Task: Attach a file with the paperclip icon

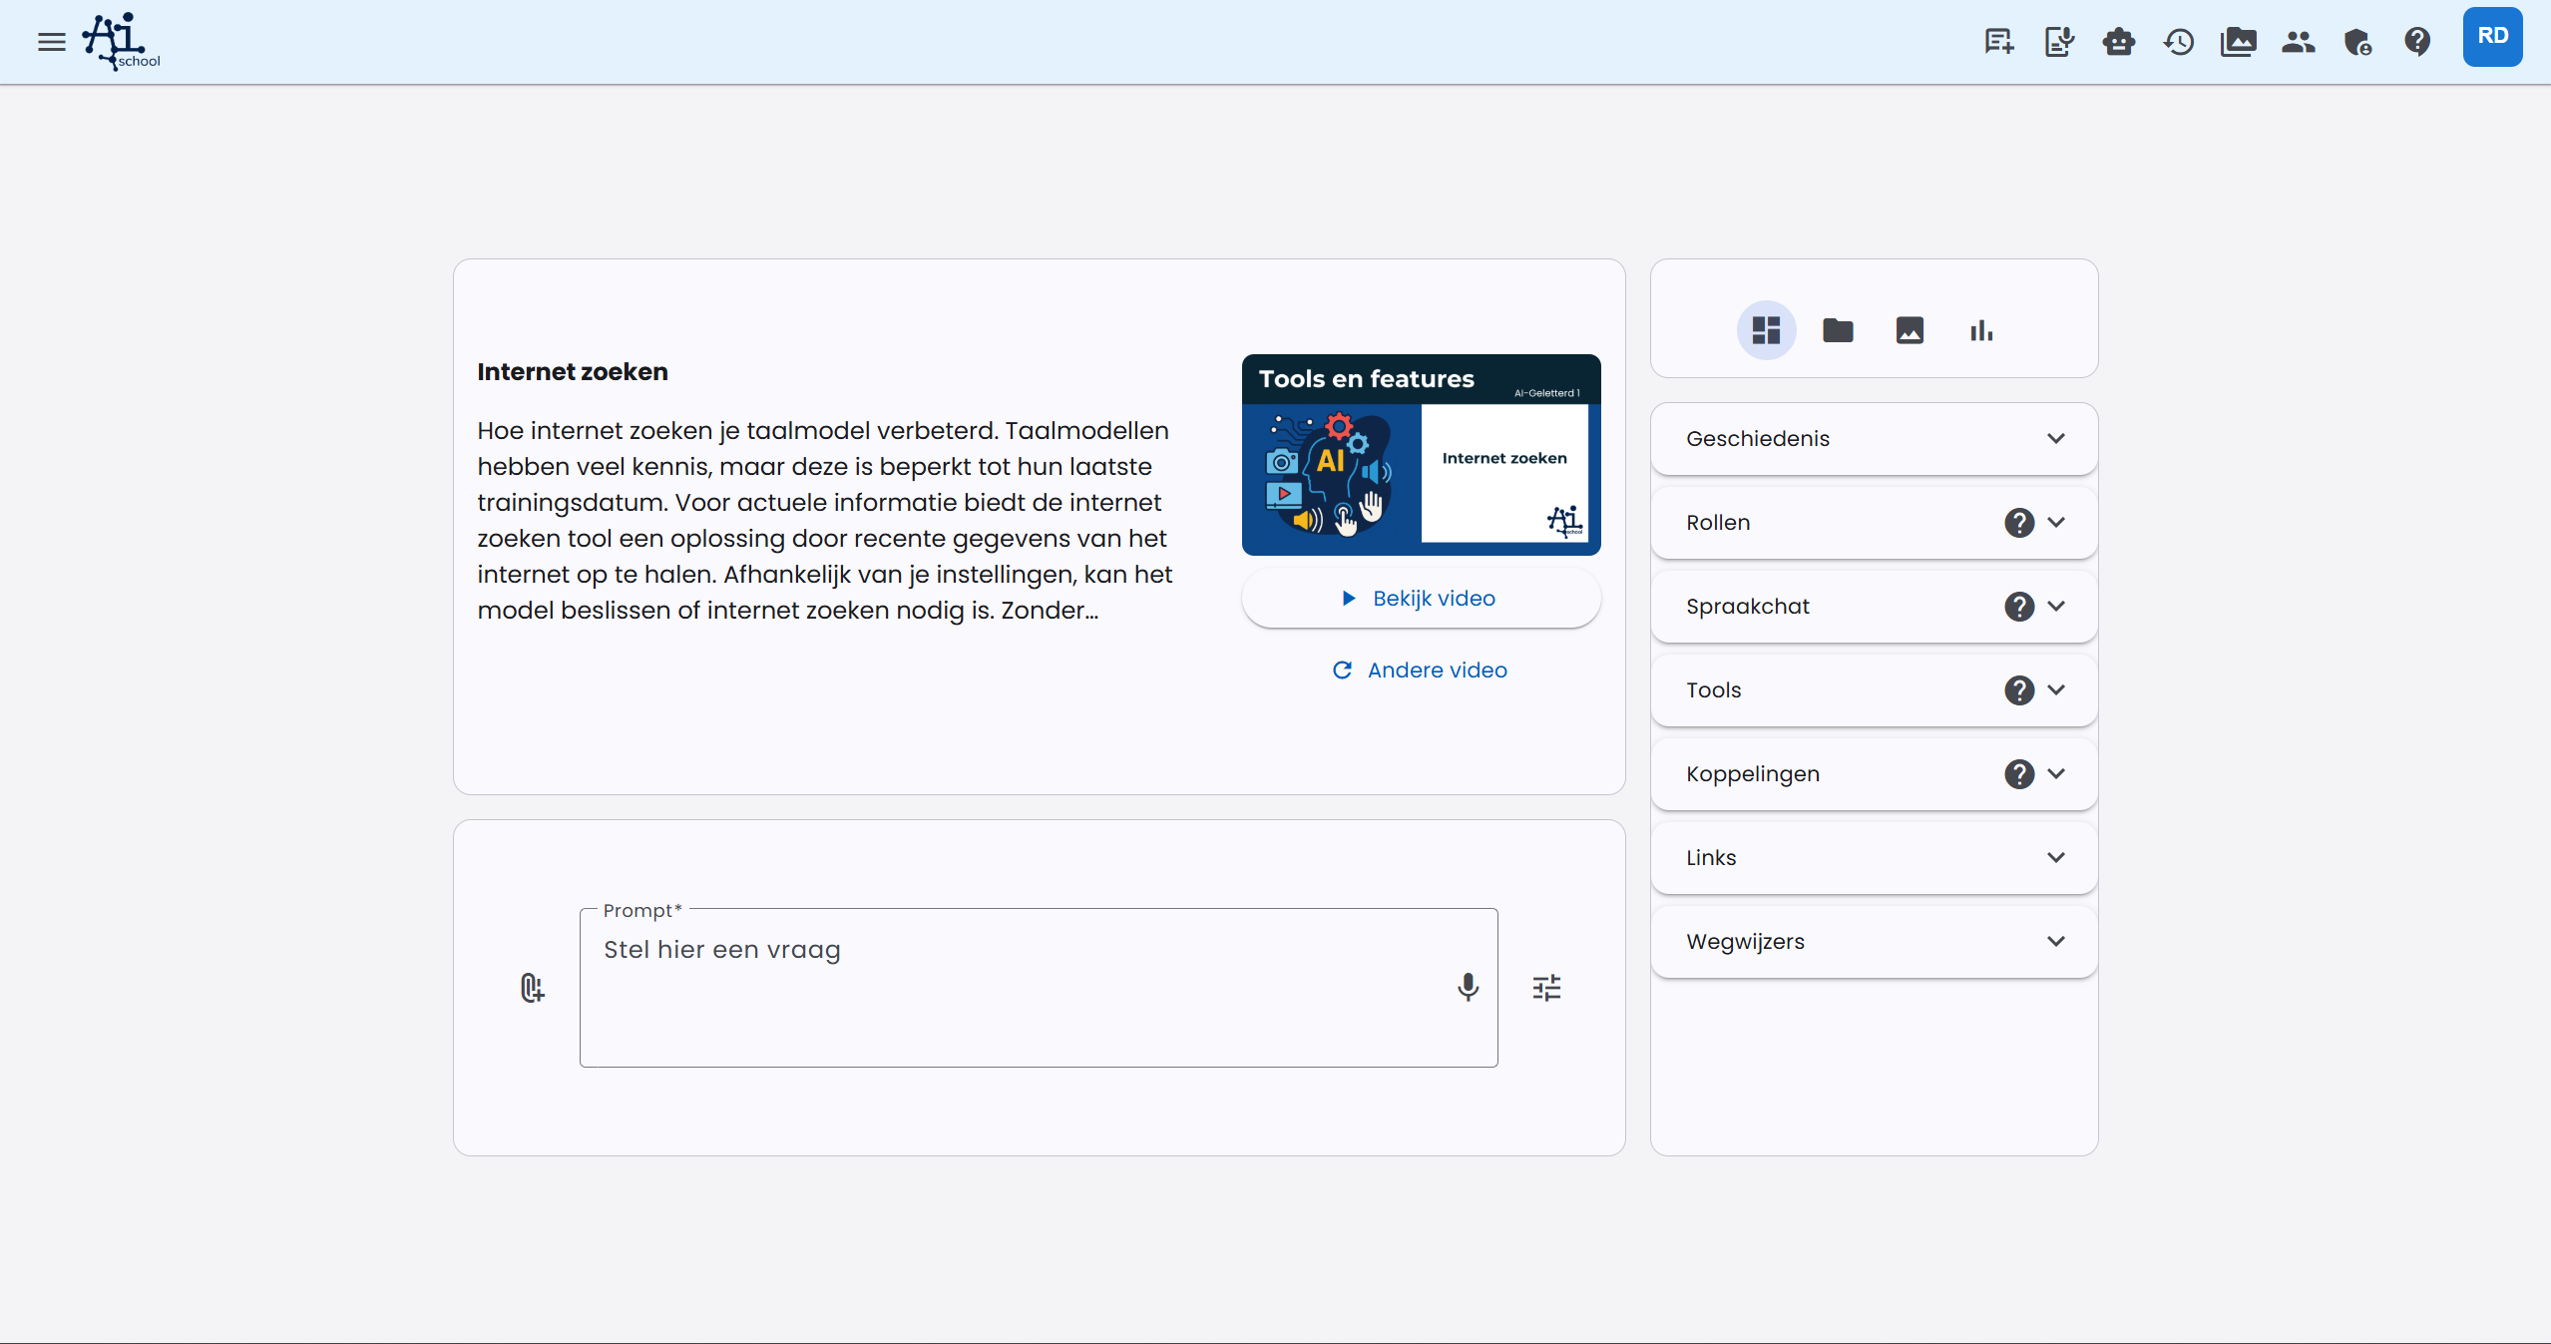Action: click(532, 987)
